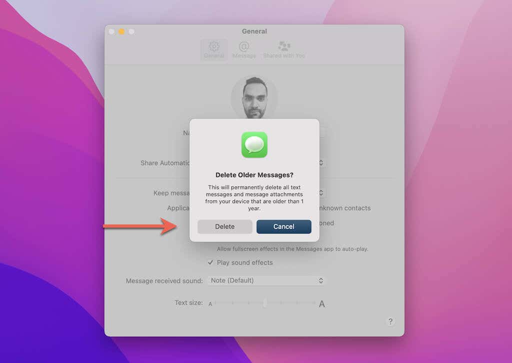
Task: Open Message received sound dropdown
Action: pyautogui.click(x=266, y=280)
